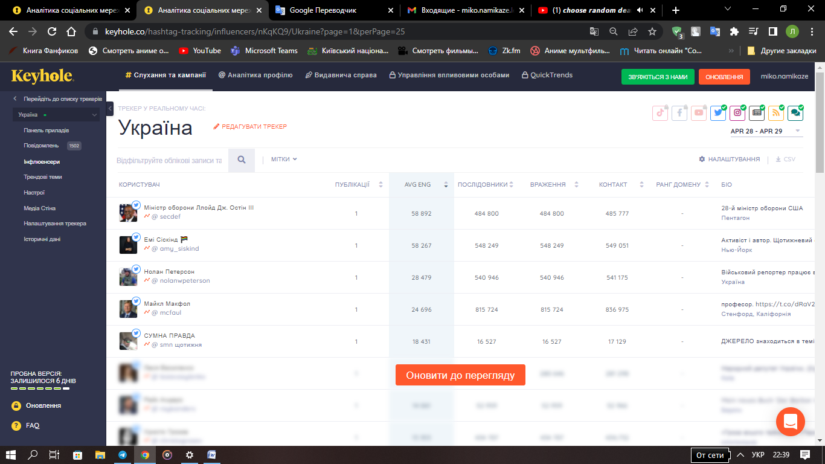This screenshot has width=825, height=464.
Task: Open Windows Start menu
Action: pos(11,455)
